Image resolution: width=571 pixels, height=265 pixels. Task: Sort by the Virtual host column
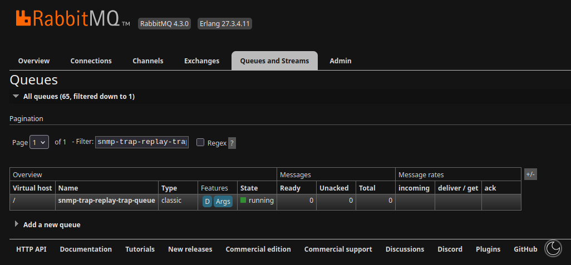click(33, 188)
